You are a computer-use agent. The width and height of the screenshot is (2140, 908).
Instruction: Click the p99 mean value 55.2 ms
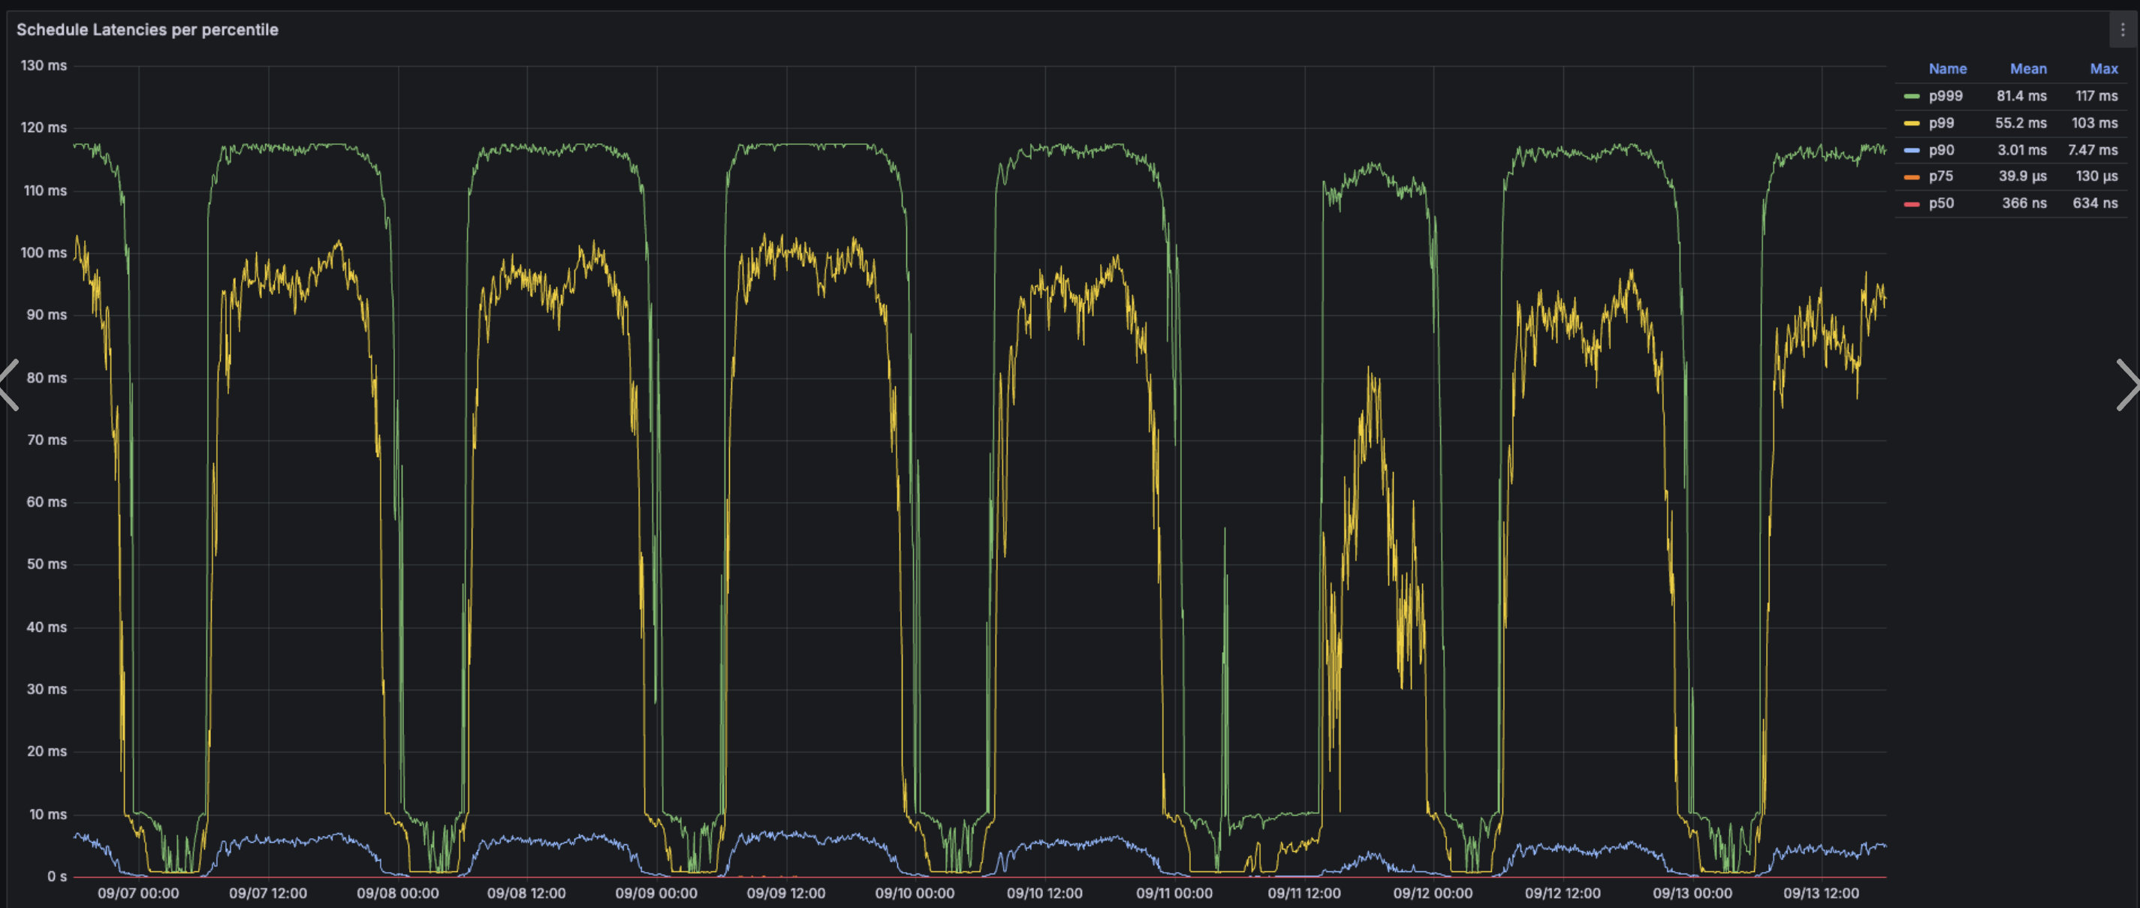2021,123
